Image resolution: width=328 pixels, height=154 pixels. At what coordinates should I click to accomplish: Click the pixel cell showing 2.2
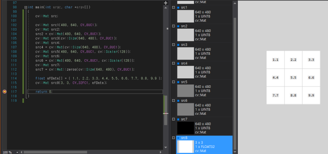pyautogui.click(x=293, y=60)
